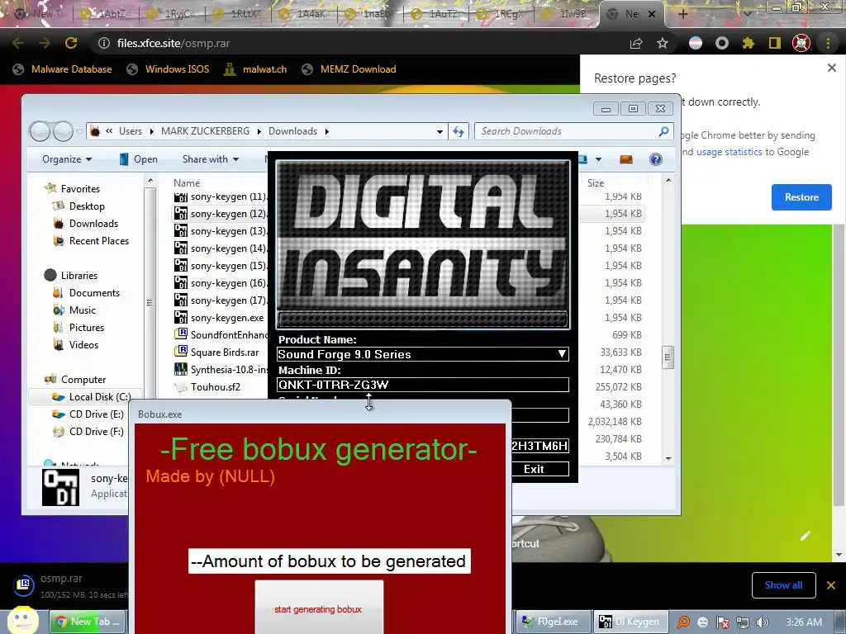Click the volume speaker tray icon
Image resolution: width=846 pixels, height=634 pixels.
(x=763, y=622)
